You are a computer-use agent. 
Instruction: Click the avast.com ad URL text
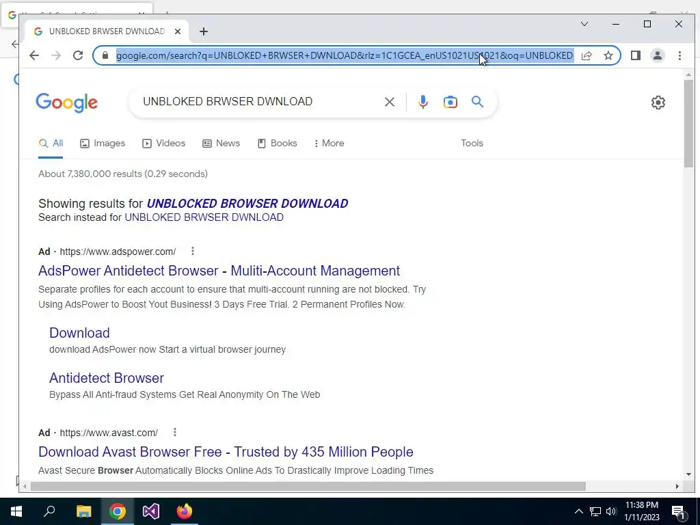(x=109, y=433)
